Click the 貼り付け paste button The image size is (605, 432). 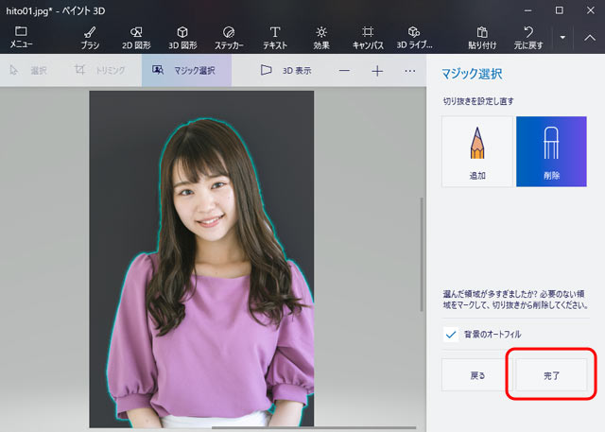[482, 38]
